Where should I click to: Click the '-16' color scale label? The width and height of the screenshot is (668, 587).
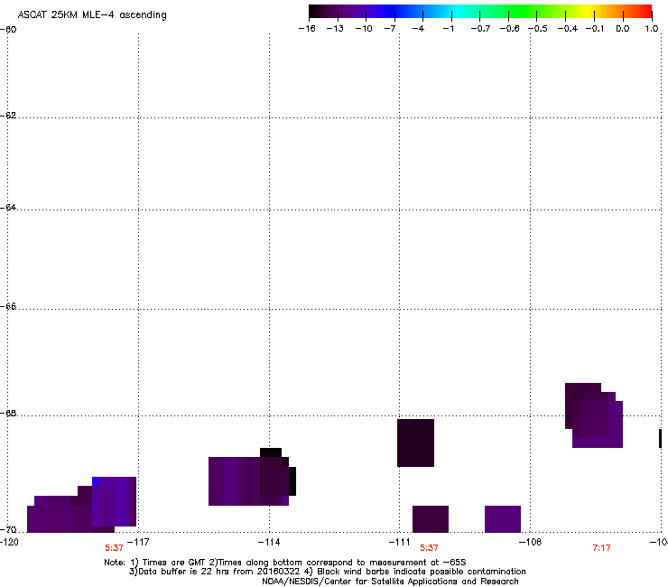pos(307,29)
